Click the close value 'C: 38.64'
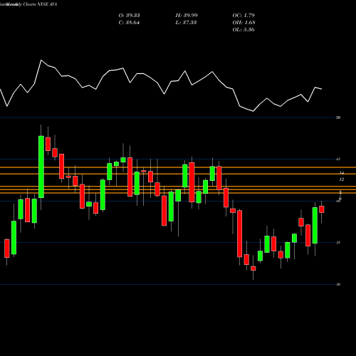The height and width of the screenshot is (356, 356). click(x=129, y=23)
